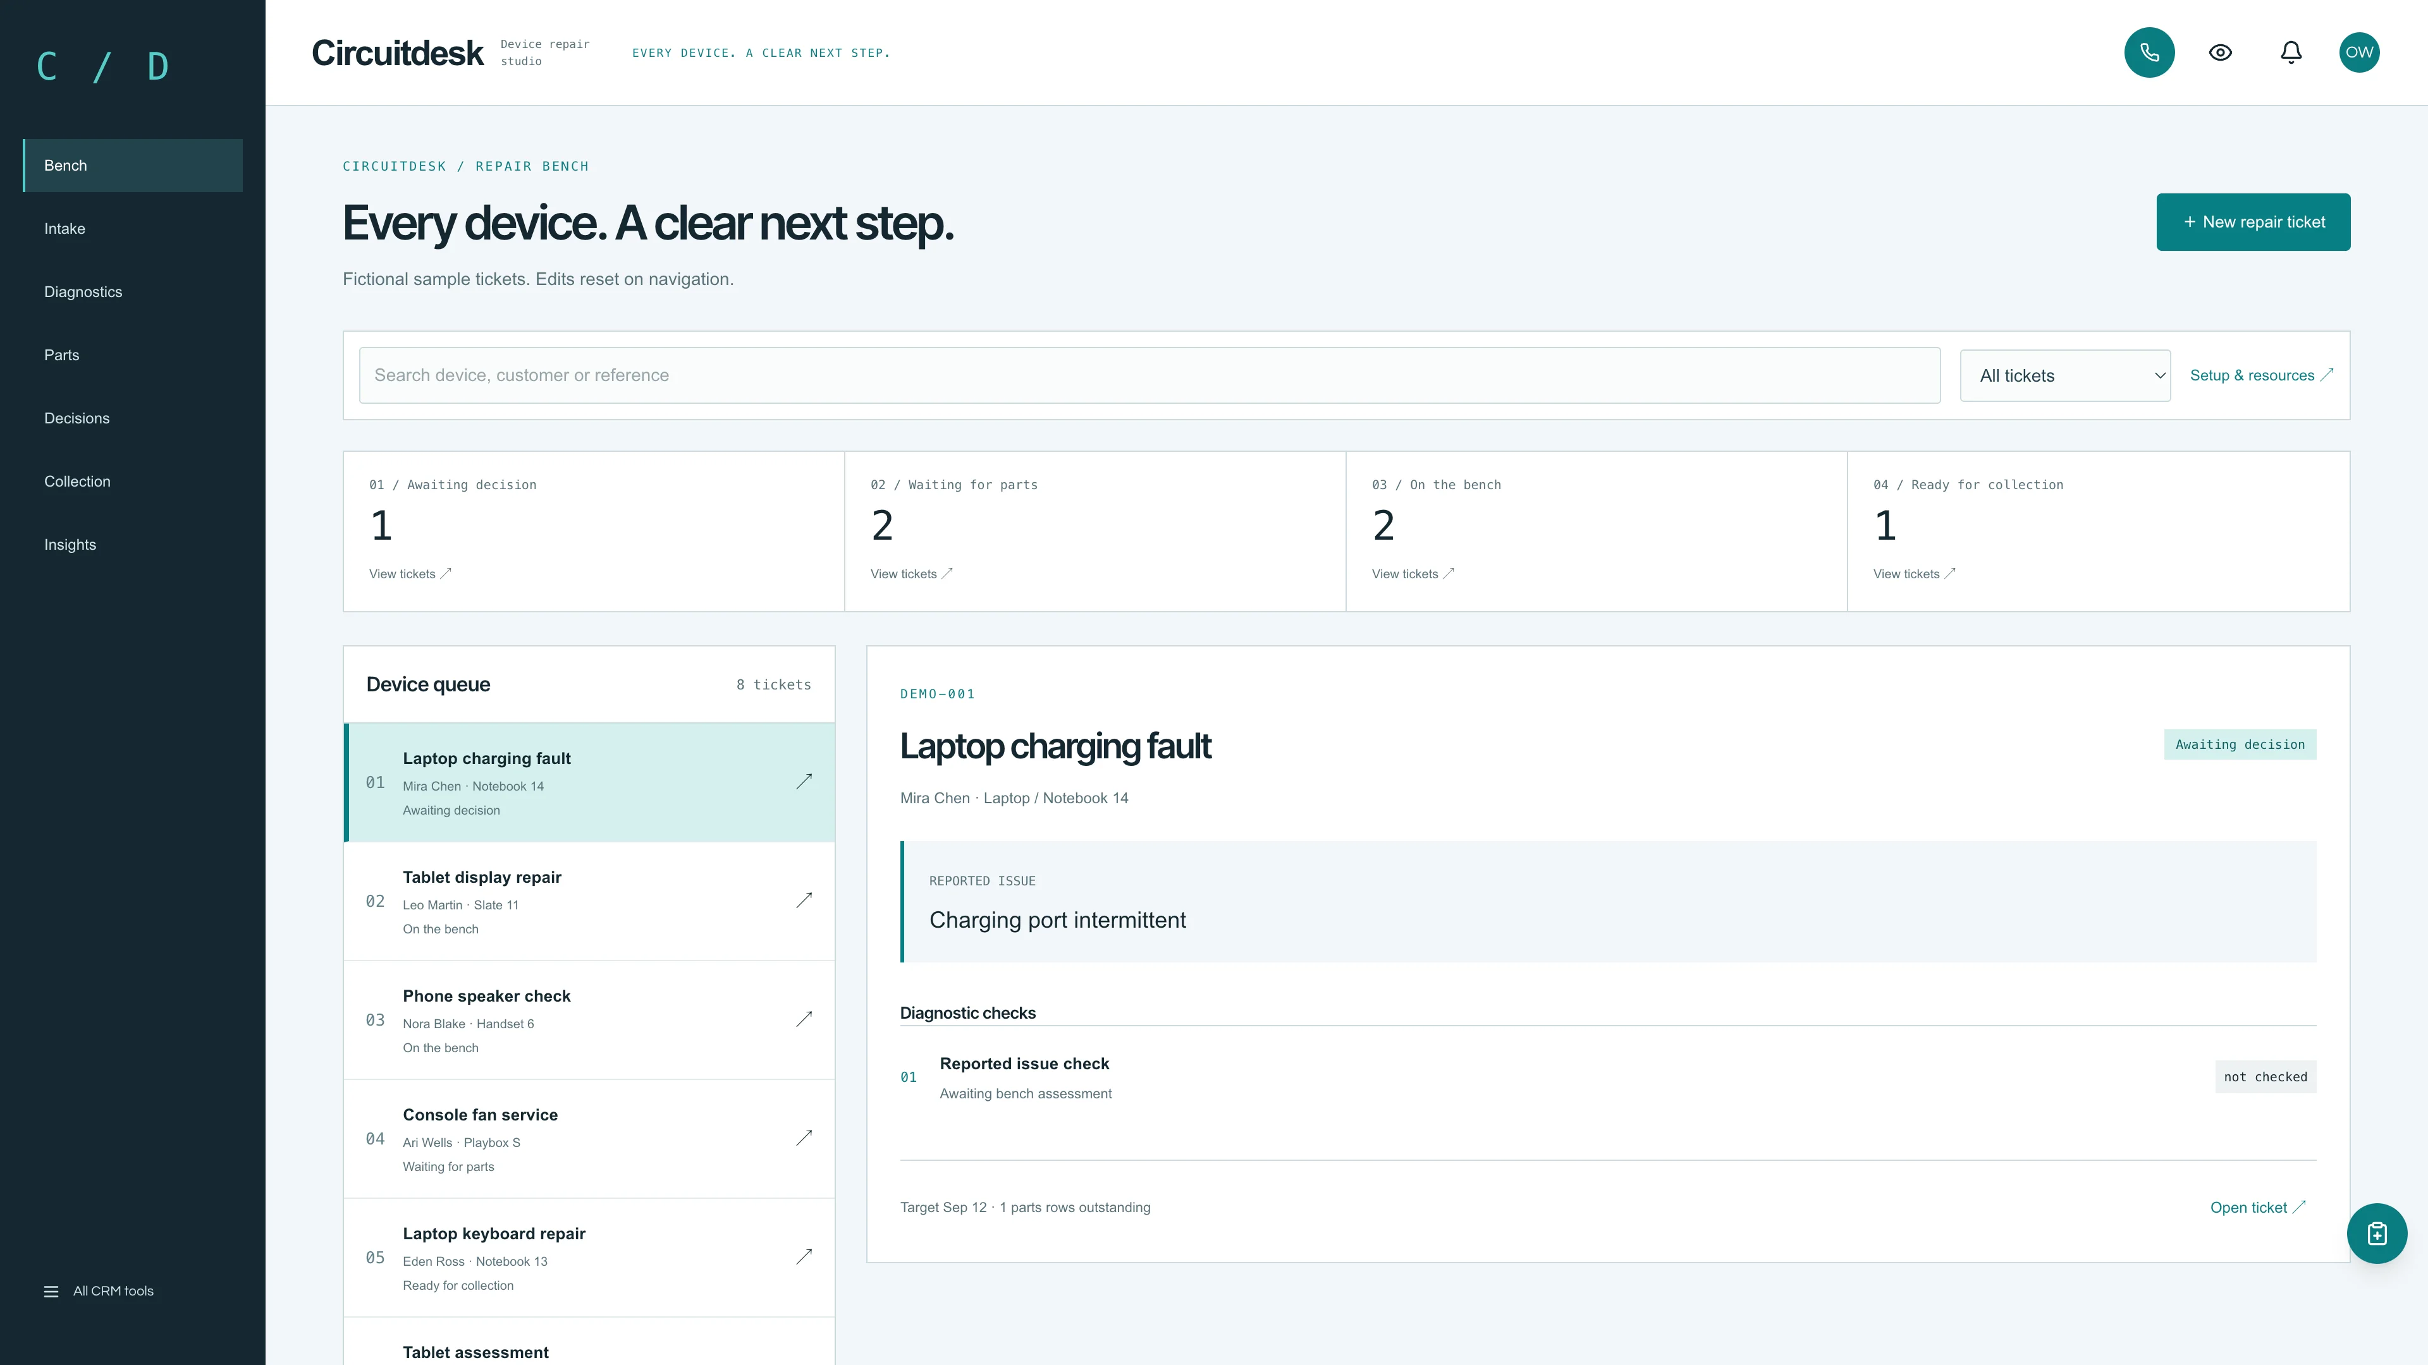The image size is (2428, 1365).
Task: Click the Reported issue check row title
Action: click(x=1024, y=1064)
